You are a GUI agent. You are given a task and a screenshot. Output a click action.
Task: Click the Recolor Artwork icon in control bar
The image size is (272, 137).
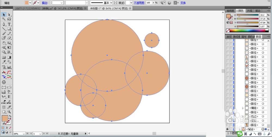coord(169,3)
